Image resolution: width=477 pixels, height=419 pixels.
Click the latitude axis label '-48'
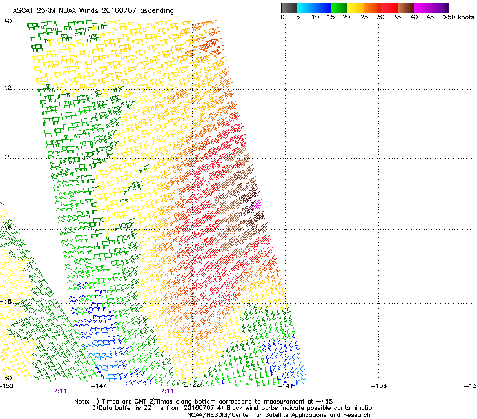pyautogui.click(x=6, y=301)
